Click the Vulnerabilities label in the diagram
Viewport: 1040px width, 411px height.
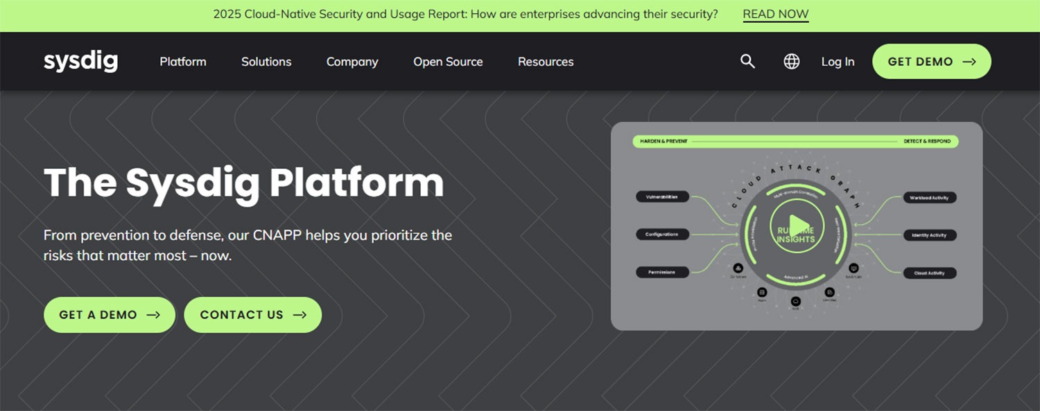(x=662, y=197)
